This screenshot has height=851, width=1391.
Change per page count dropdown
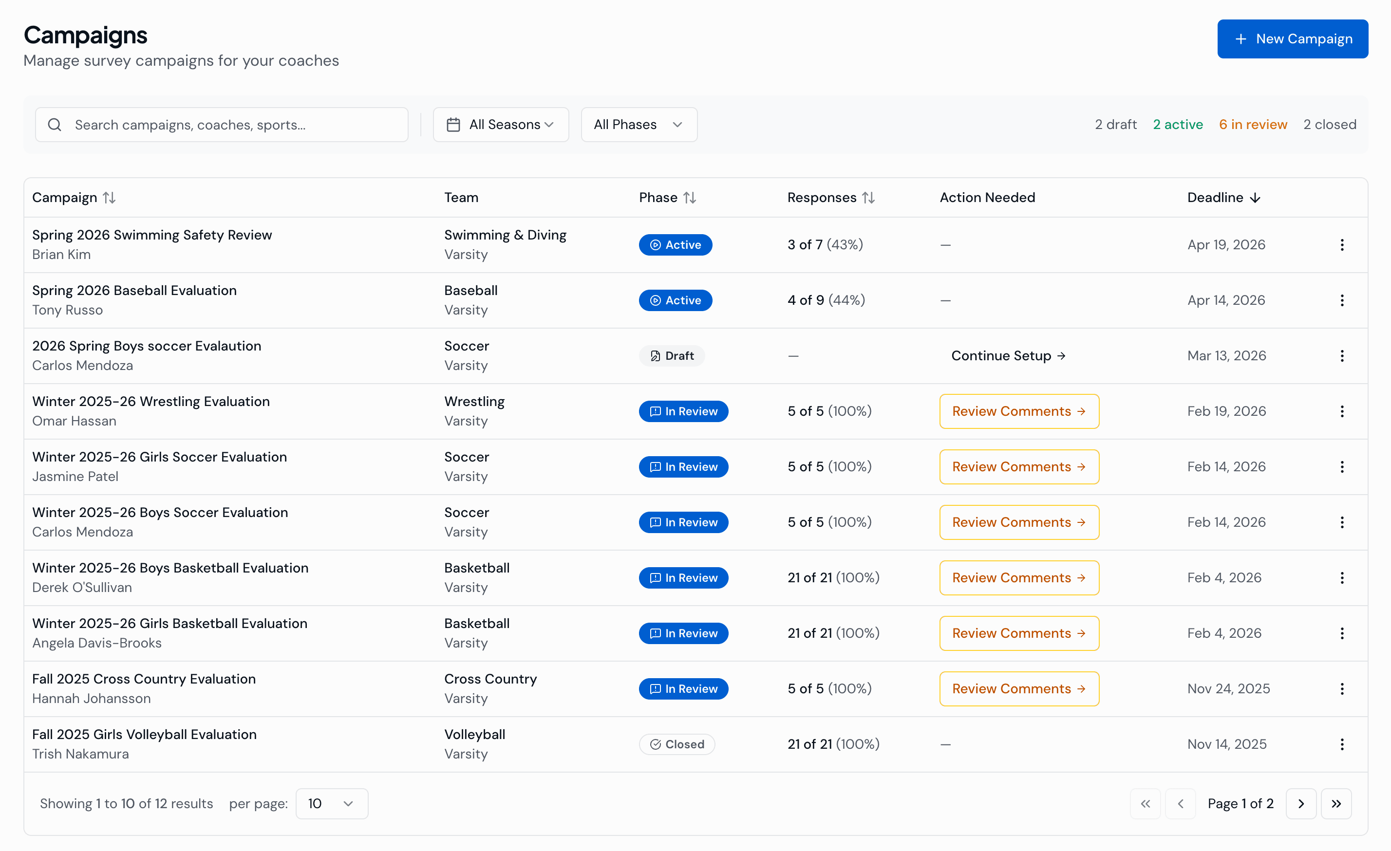(x=331, y=803)
